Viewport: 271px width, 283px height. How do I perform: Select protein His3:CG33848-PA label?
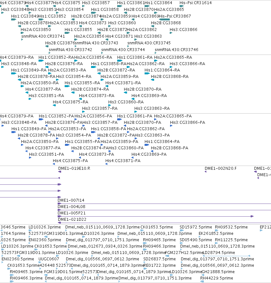[19, 123]
